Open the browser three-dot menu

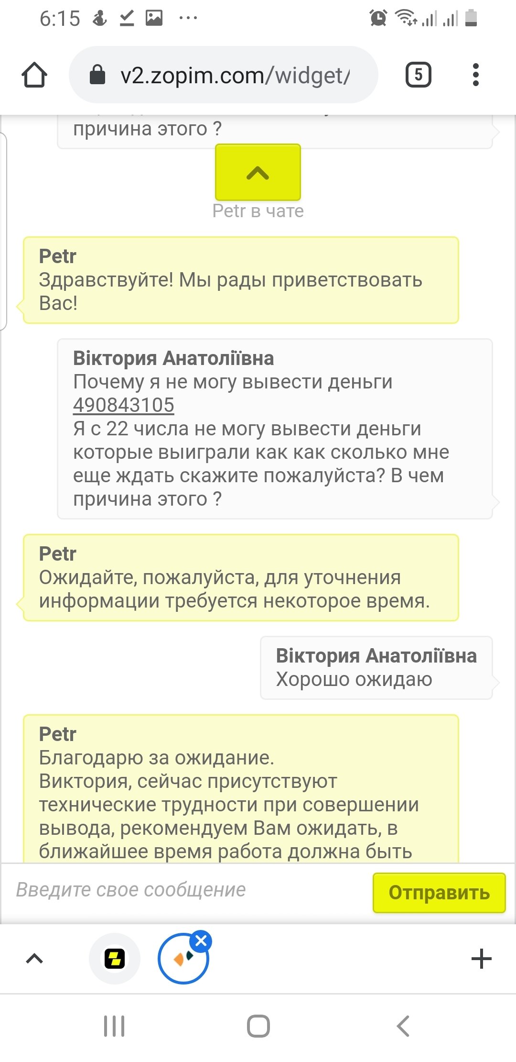point(475,75)
